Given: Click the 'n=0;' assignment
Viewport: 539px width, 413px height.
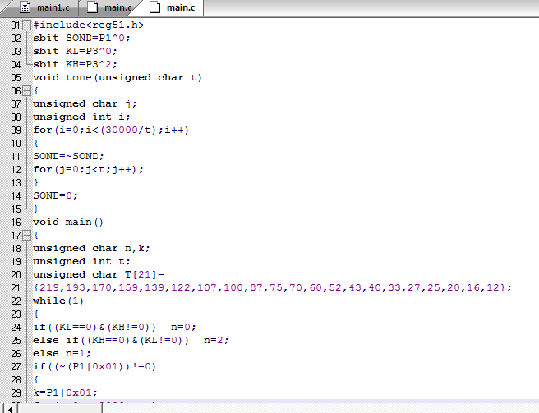Looking at the screenshot, I should coord(183,327).
